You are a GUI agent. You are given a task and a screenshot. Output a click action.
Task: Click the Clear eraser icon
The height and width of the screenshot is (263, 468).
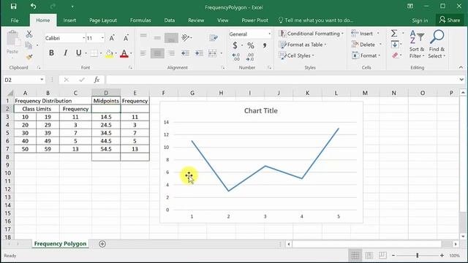tap(395, 56)
